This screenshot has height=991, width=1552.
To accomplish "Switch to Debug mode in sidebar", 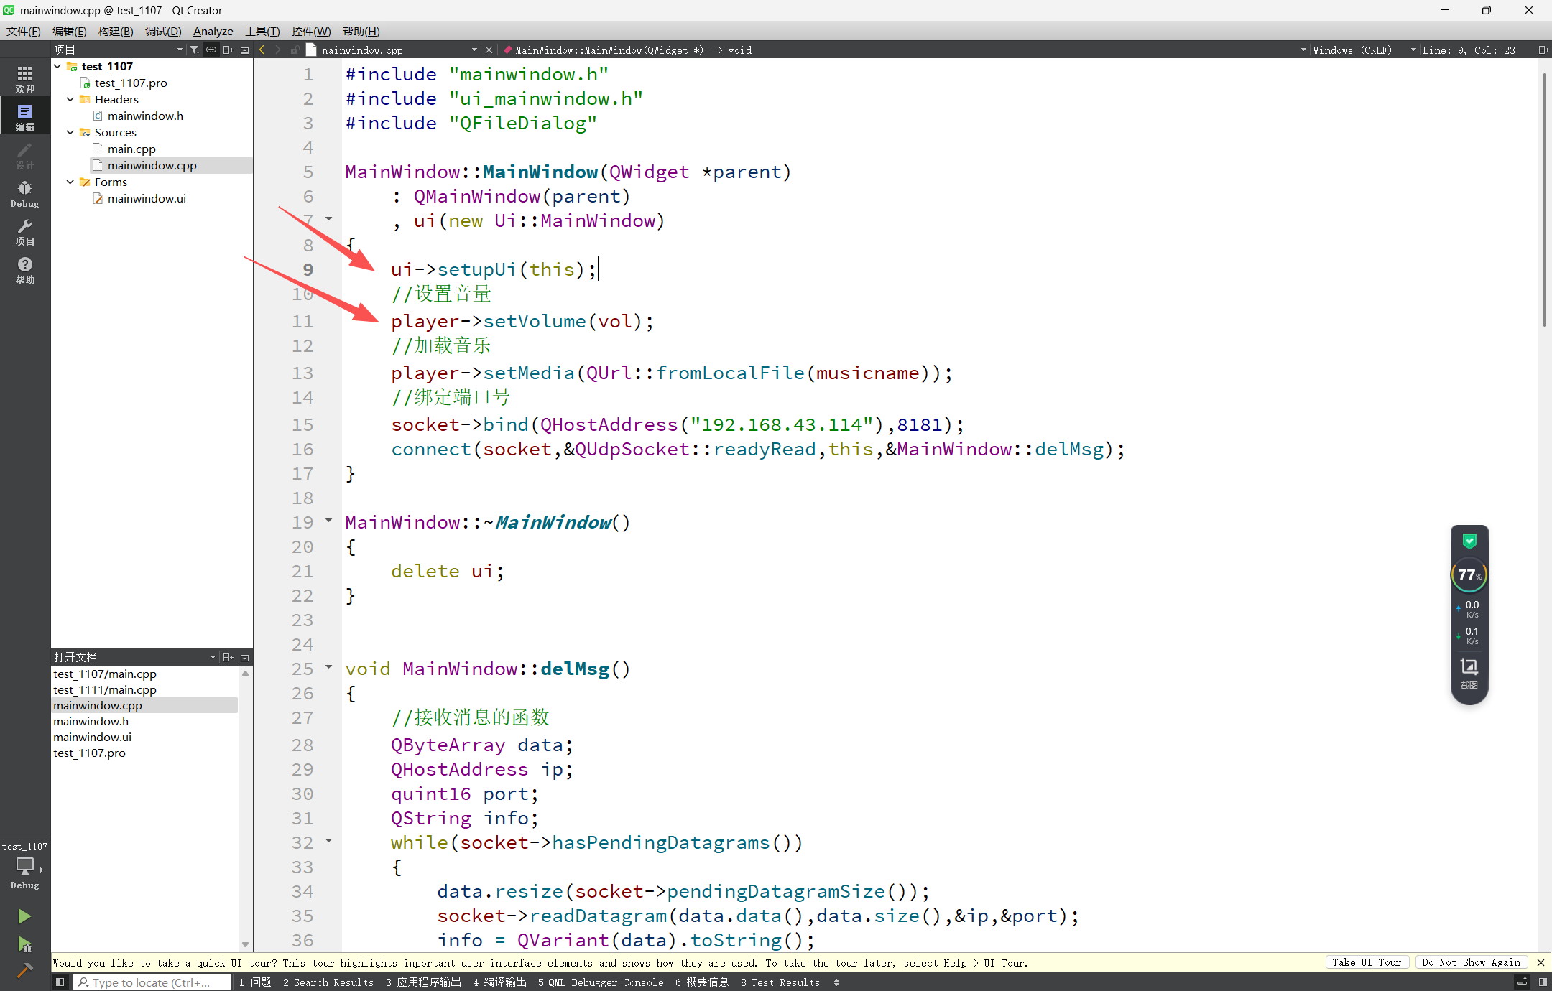I will coord(24,193).
